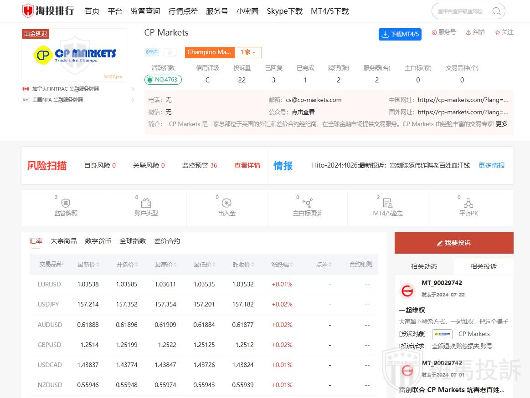The width and height of the screenshot is (530, 398).
Task: Open the 账户类型 wallet icon
Action: click(x=146, y=203)
